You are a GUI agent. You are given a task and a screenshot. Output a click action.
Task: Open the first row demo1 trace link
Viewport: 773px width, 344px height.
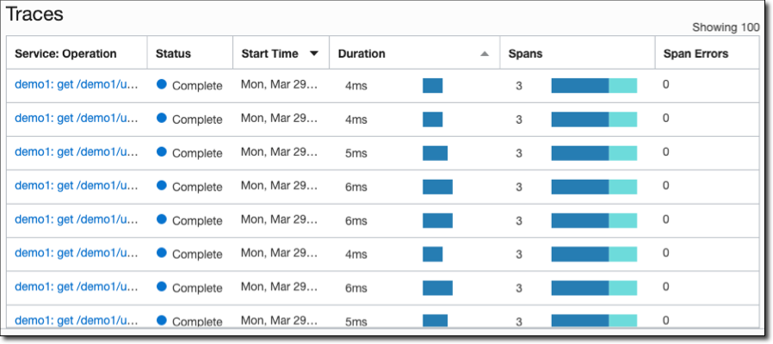[x=77, y=85]
